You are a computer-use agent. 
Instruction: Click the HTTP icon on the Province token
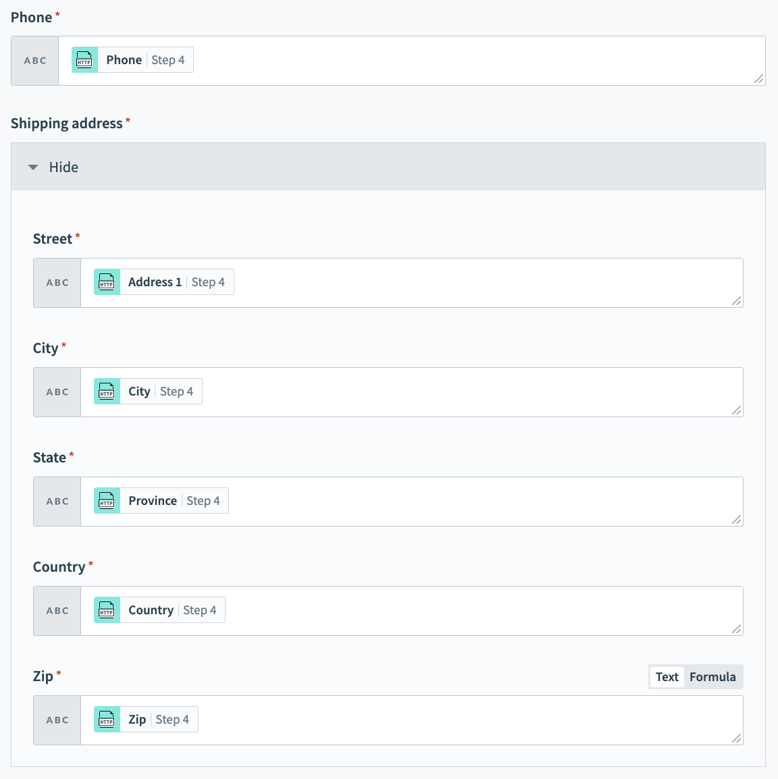[x=106, y=500]
